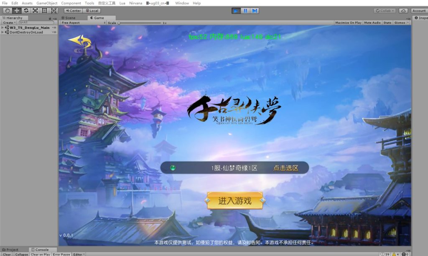
Task: Select the Move tool
Action: (16, 10)
